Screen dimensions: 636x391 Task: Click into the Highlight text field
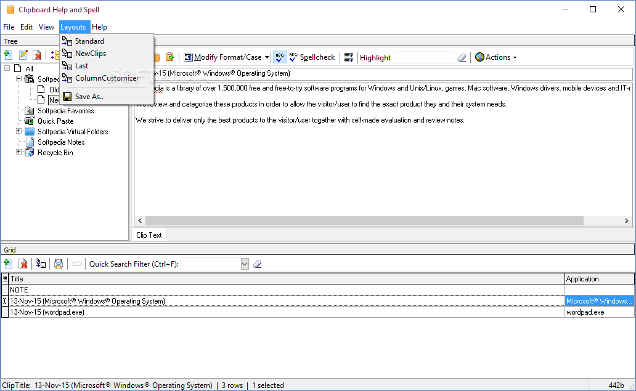tap(424, 57)
